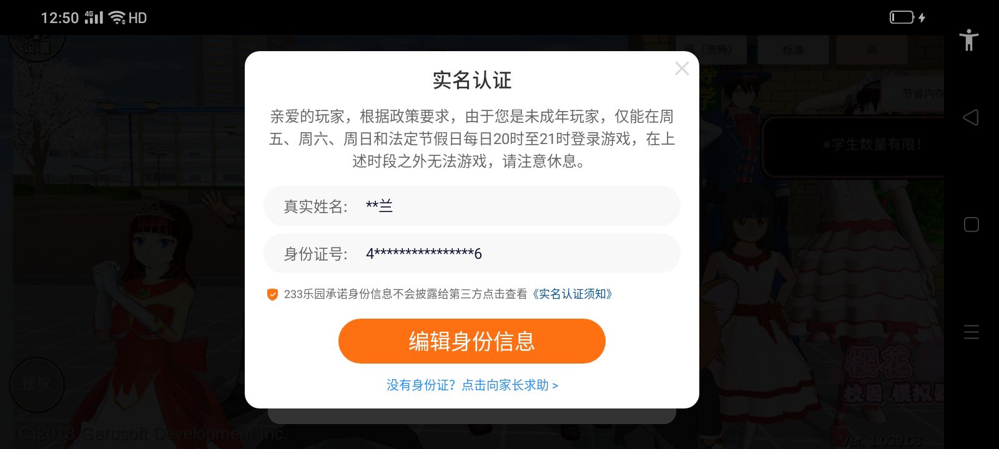Select the dimmed 高 quality option
Screen dimensions: 999x449
tap(872, 50)
